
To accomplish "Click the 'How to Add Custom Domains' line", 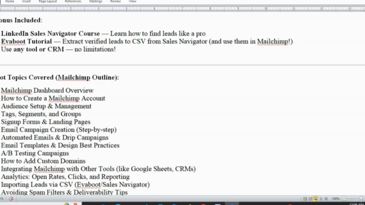I will click(x=43, y=161).
